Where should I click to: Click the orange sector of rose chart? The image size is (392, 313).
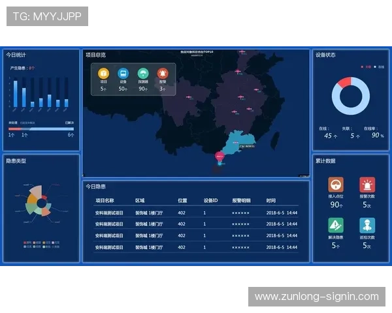(32, 199)
